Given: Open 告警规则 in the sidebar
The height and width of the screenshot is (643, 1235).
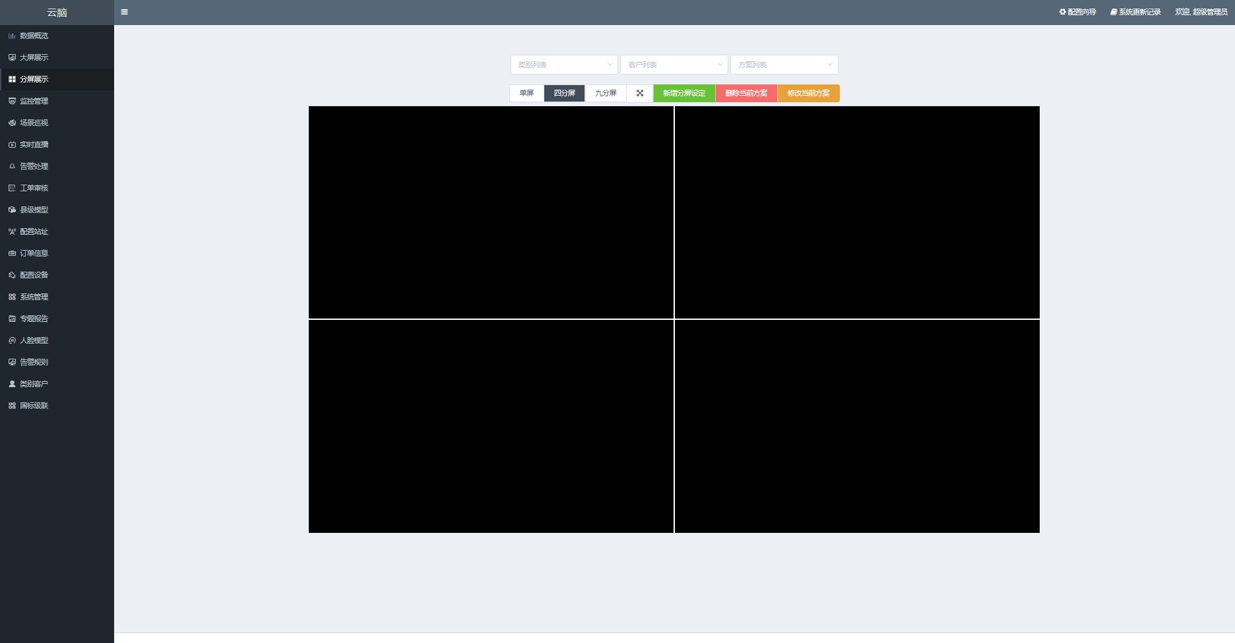Looking at the screenshot, I should [57, 362].
